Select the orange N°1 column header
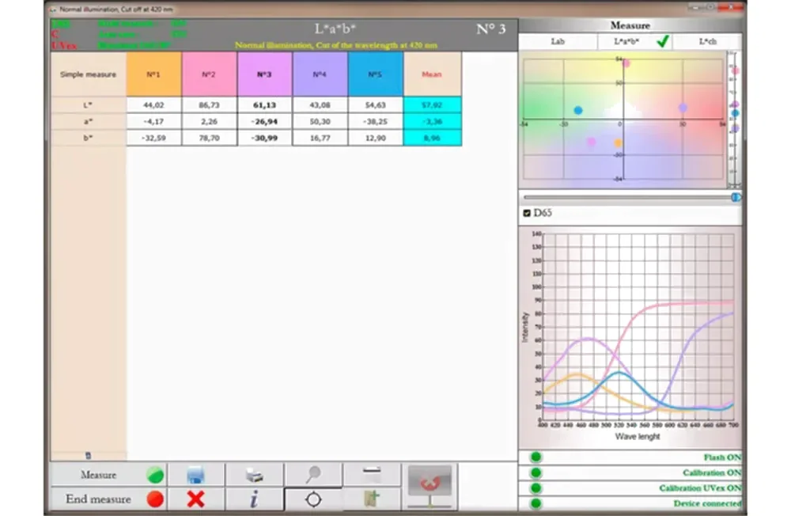The width and height of the screenshot is (791, 516). coord(153,74)
